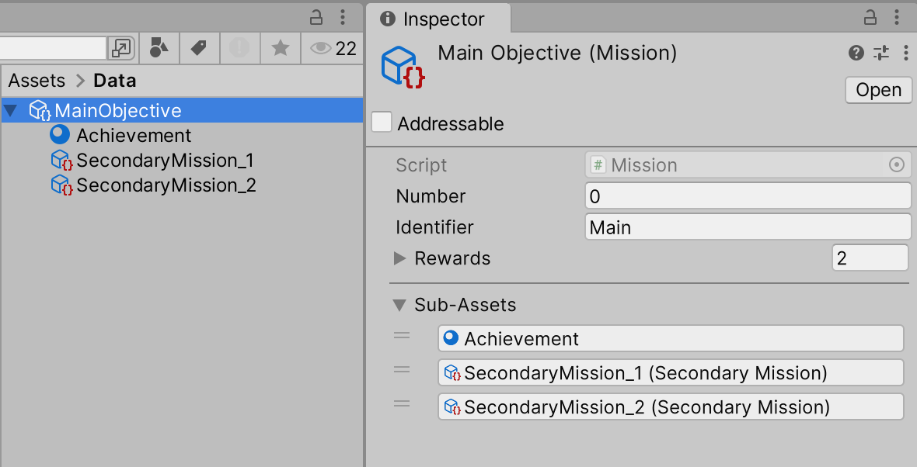Viewport: 917px width, 467px height.
Task: Collapse the Sub-Assets foldout
Action: click(399, 306)
